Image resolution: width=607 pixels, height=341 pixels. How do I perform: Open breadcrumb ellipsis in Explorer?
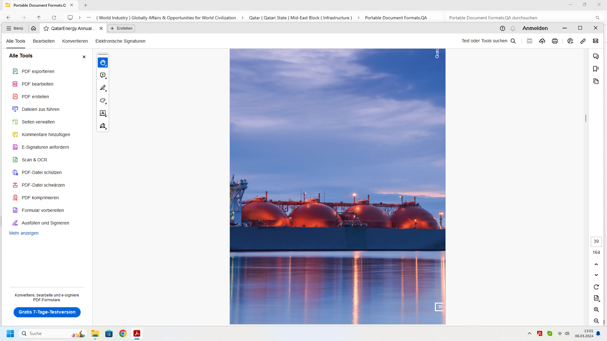[x=89, y=18]
